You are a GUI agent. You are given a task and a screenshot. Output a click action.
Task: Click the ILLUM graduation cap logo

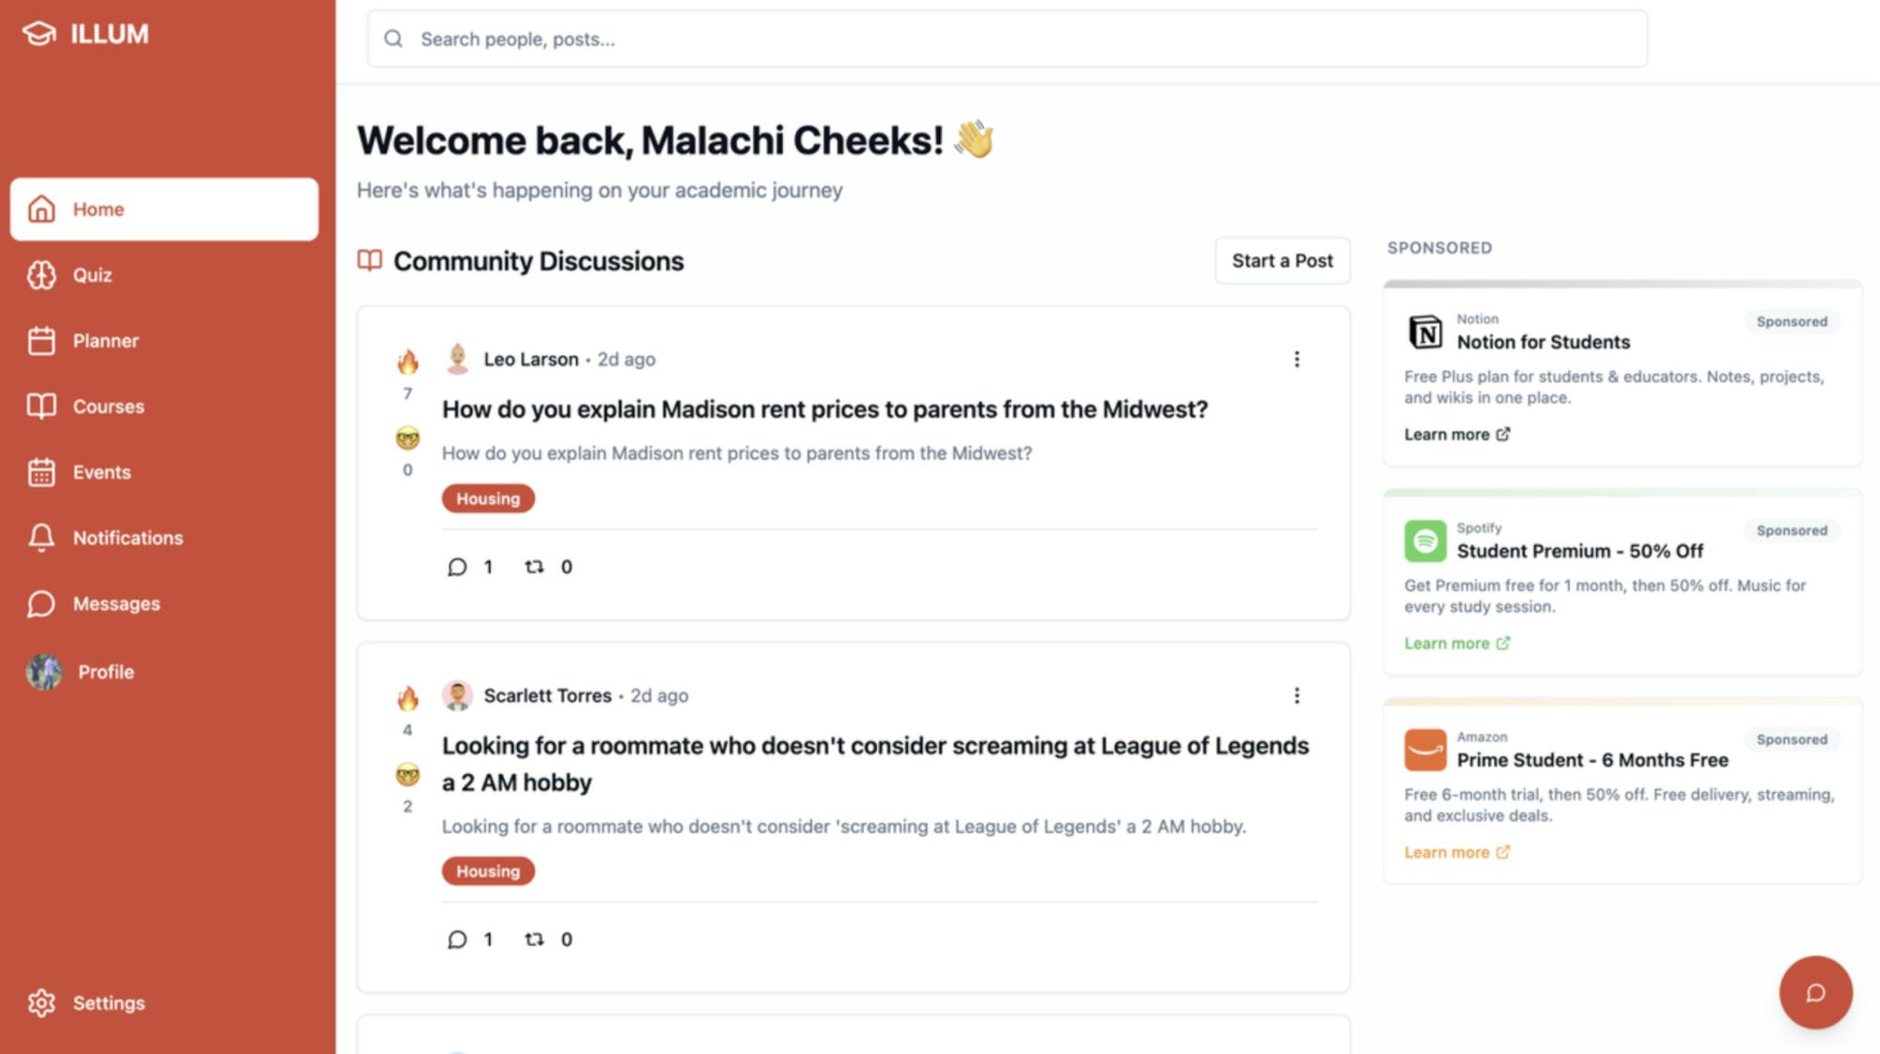point(39,34)
